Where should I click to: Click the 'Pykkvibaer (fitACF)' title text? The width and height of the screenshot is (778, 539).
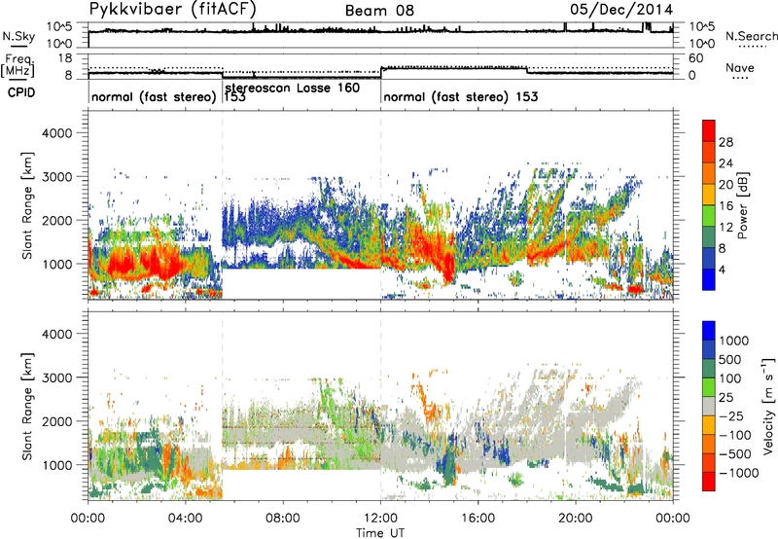172,9
